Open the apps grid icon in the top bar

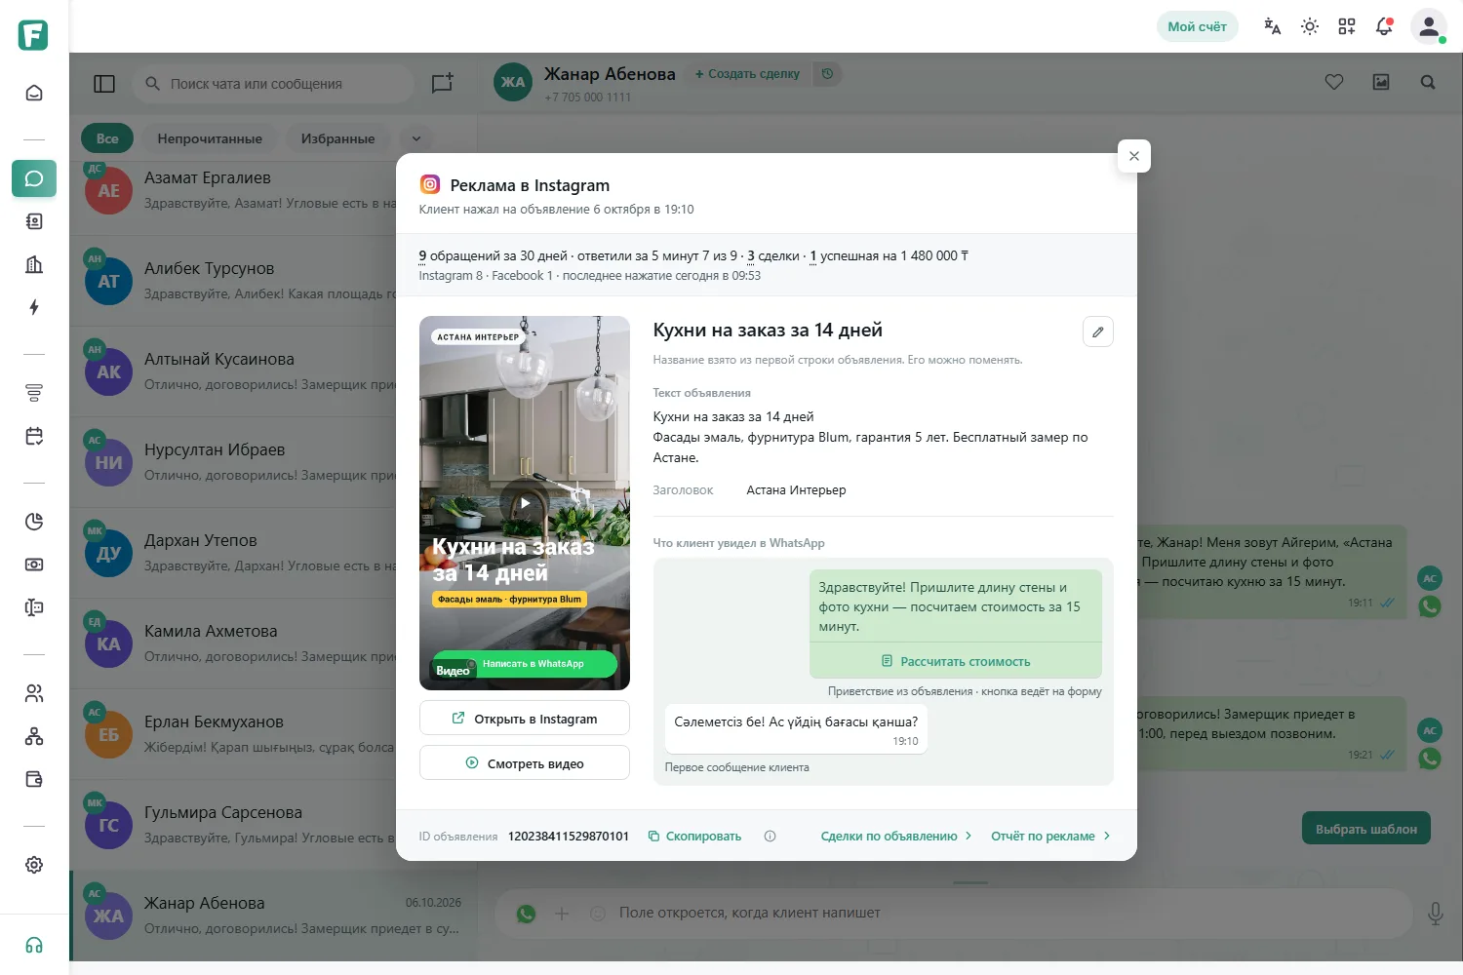pos(1347,26)
